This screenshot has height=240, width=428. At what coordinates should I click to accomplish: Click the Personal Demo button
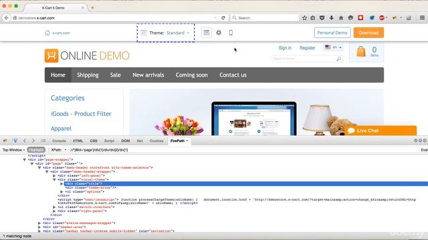(332, 33)
